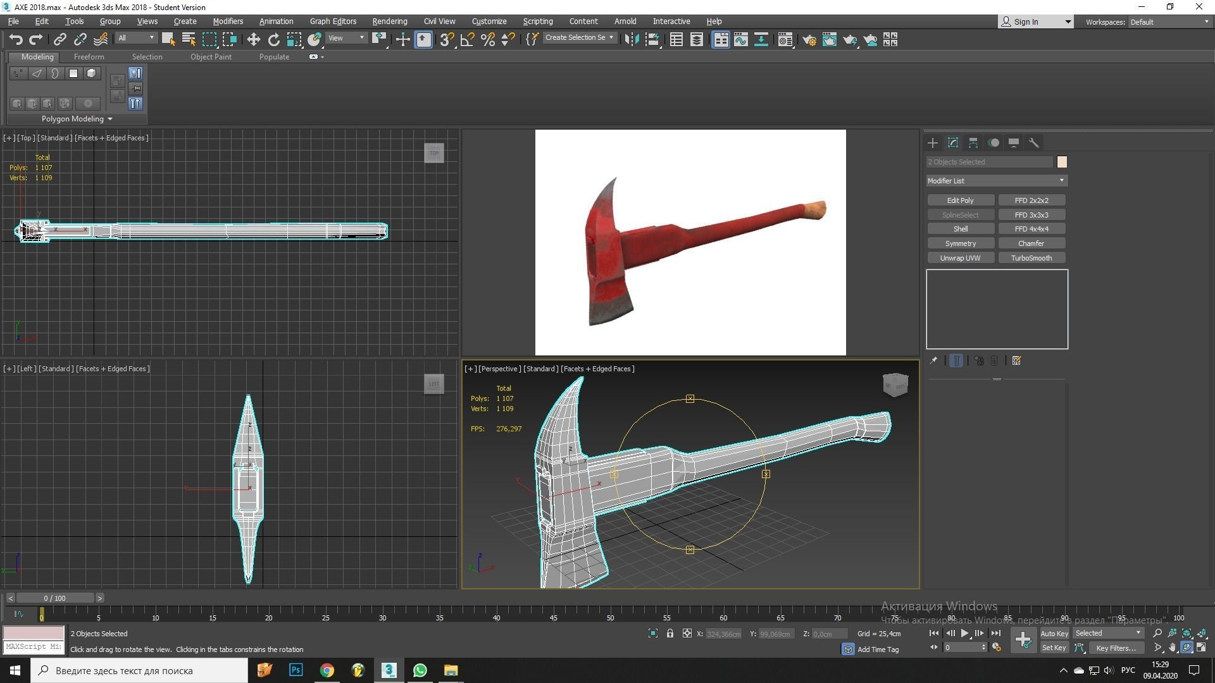Open the Key Filters dialog

tap(1116, 648)
